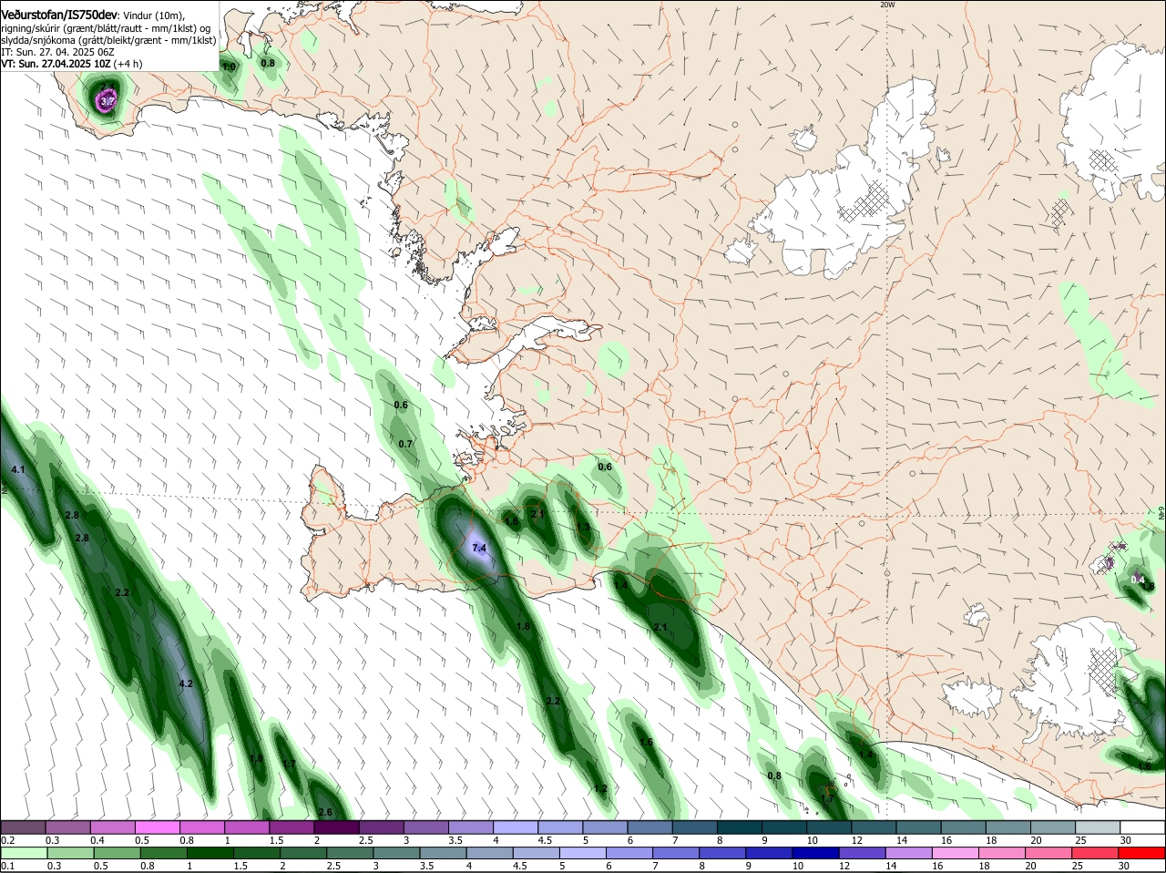Click the '25' label in the snow legend row
The image size is (1166, 873).
point(1079,840)
